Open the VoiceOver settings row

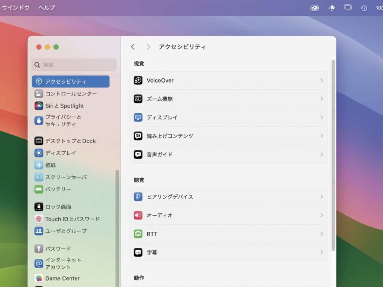(229, 80)
